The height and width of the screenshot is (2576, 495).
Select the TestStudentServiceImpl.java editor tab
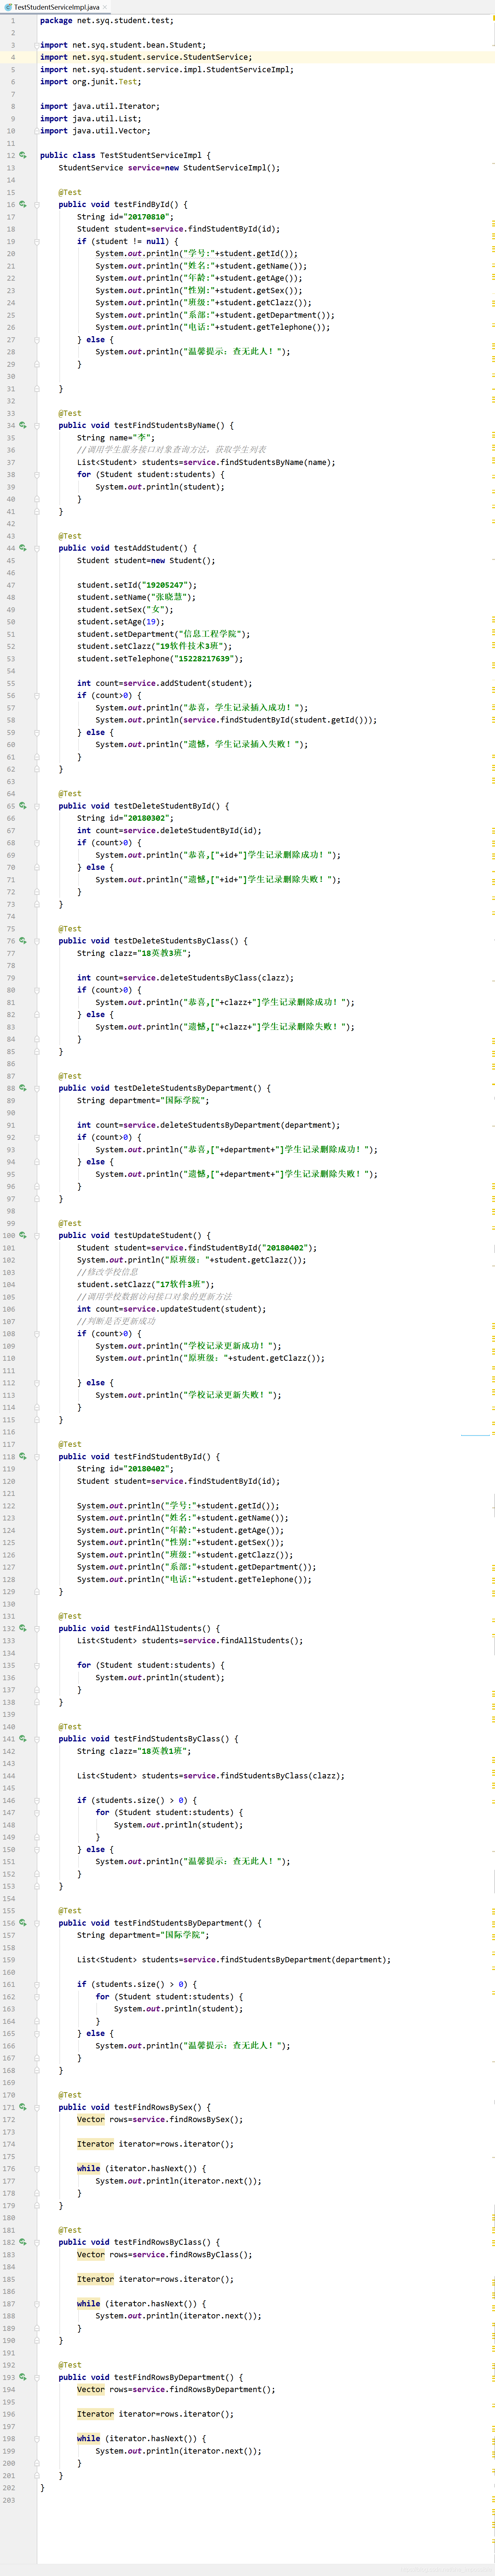pos(56,7)
